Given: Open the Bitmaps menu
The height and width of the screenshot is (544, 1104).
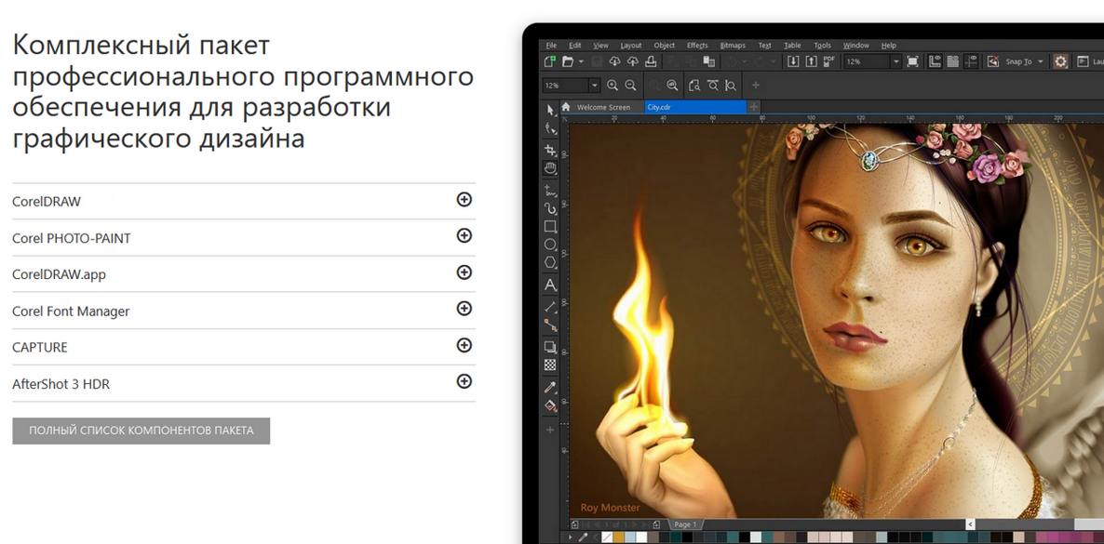Looking at the screenshot, I should click(x=733, y=45).
